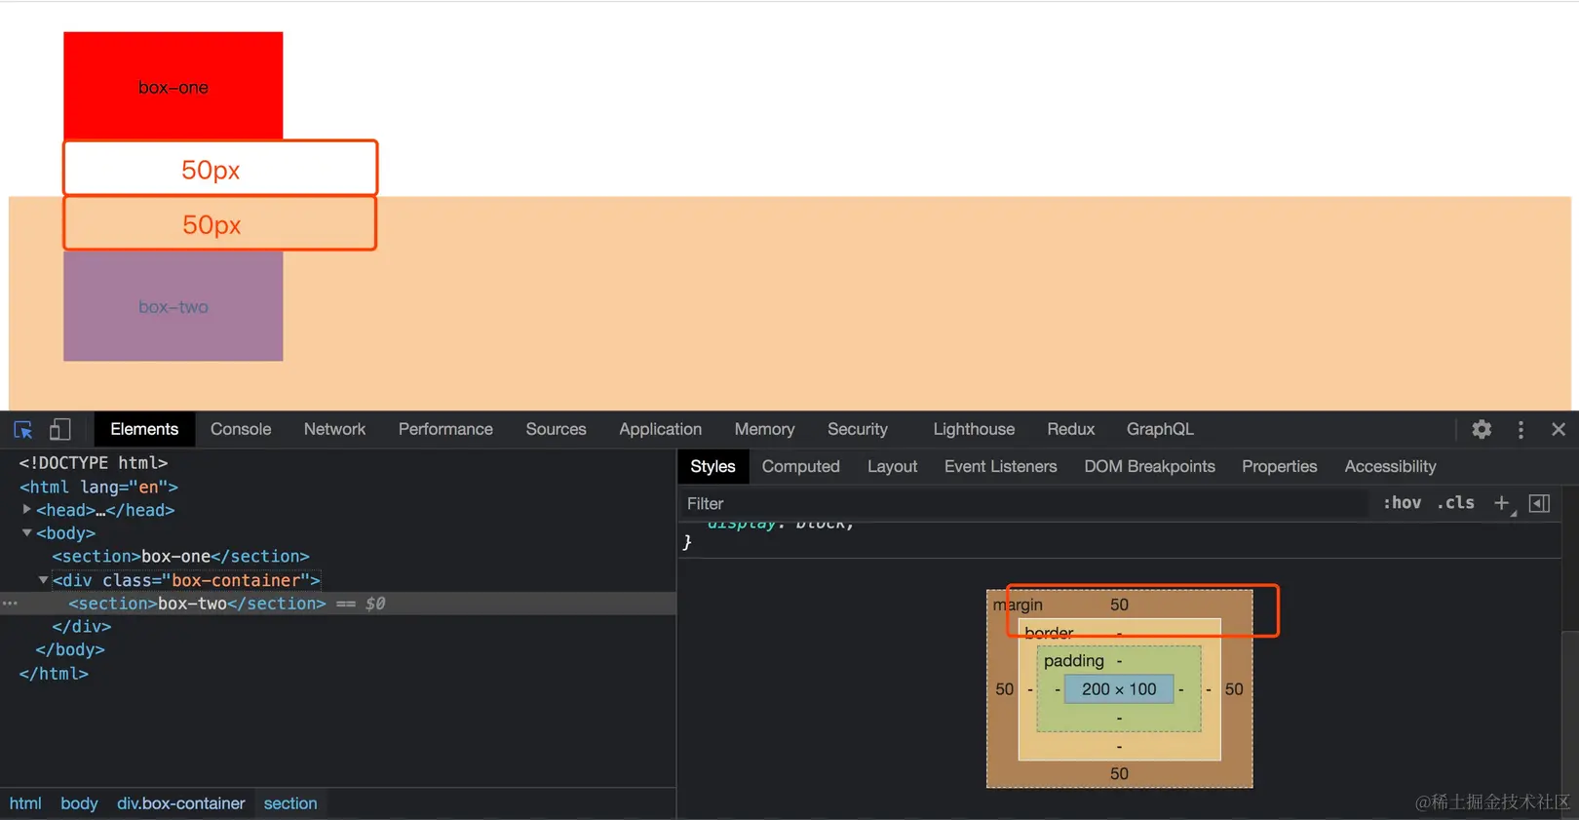Viewport: 1579px width, 820px height.
Task: Open the Application tab
Action: click(x=660, y=429)
